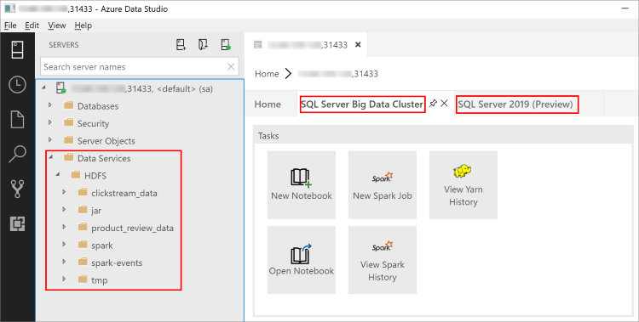
Task: Click the 31433 editor tab title
Action: pyautogui.click(x=308, y=45)
